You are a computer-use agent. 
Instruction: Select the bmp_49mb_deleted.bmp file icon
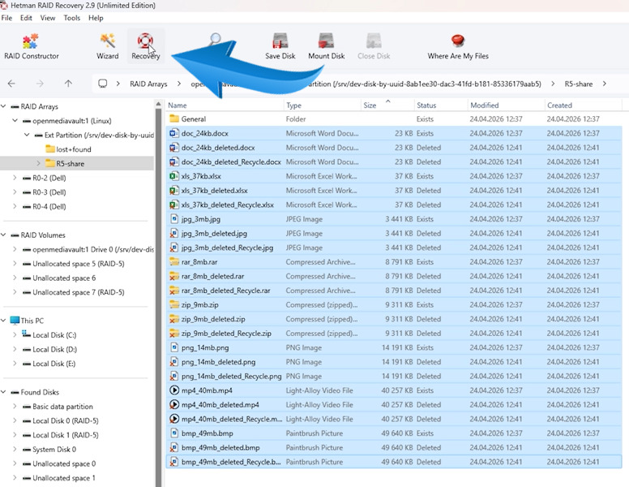pos(173,447)
